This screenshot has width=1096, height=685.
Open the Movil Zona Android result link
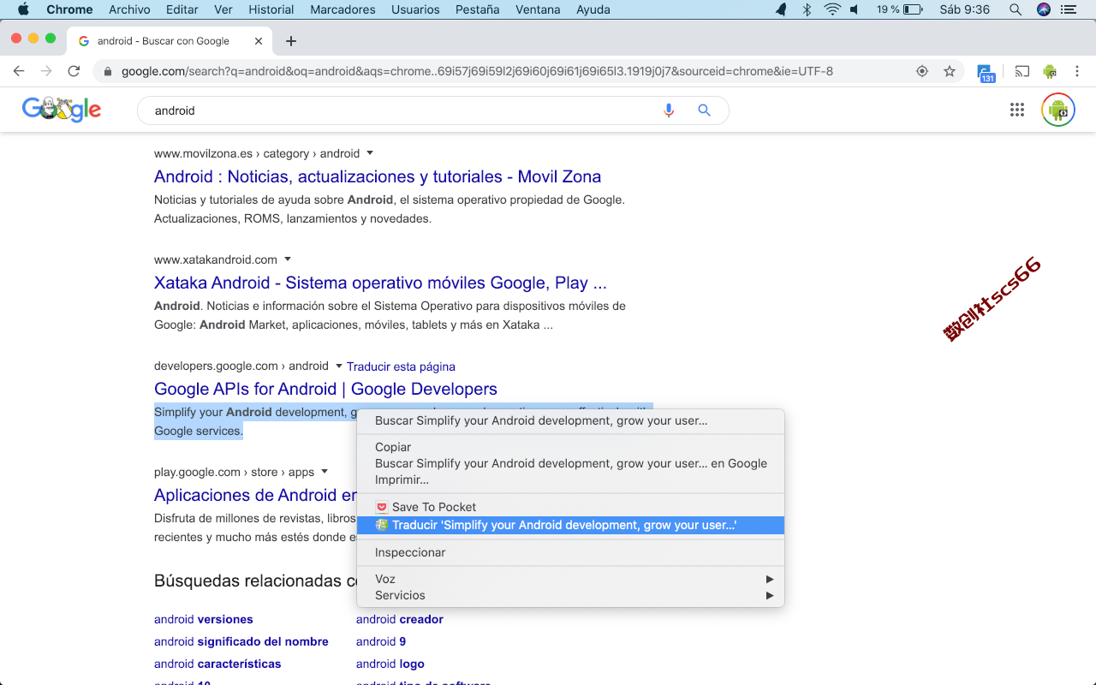pos(378,176)
